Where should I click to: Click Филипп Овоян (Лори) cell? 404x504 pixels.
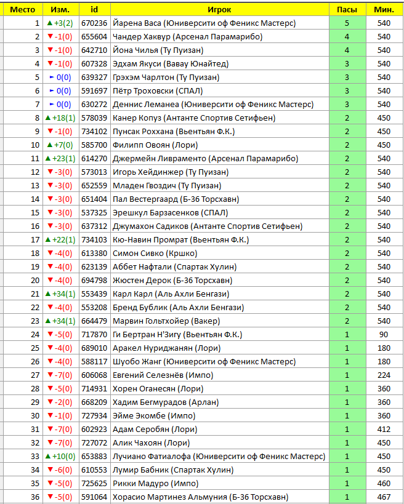[219, 145]
